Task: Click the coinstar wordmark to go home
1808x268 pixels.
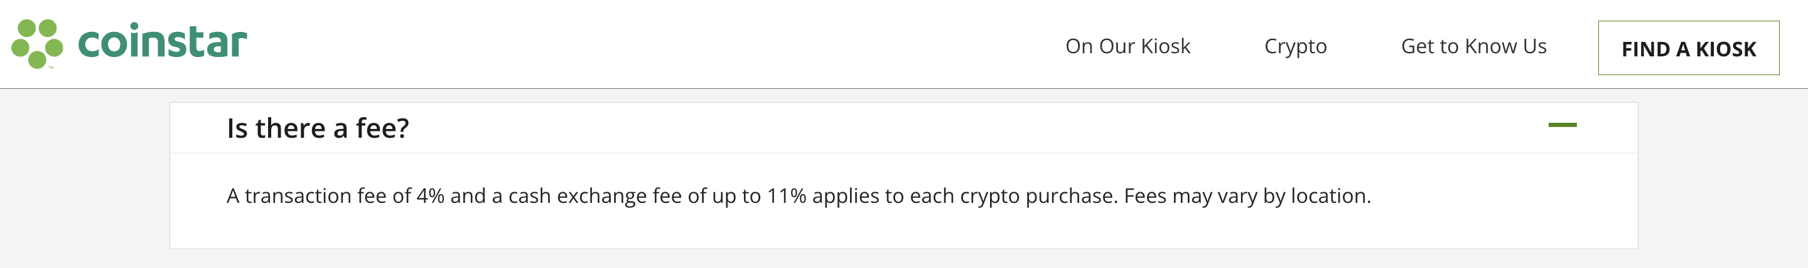Action: pos(162,43)
